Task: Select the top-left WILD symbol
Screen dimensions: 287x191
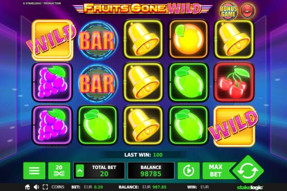Action: (x=52, y=41)
